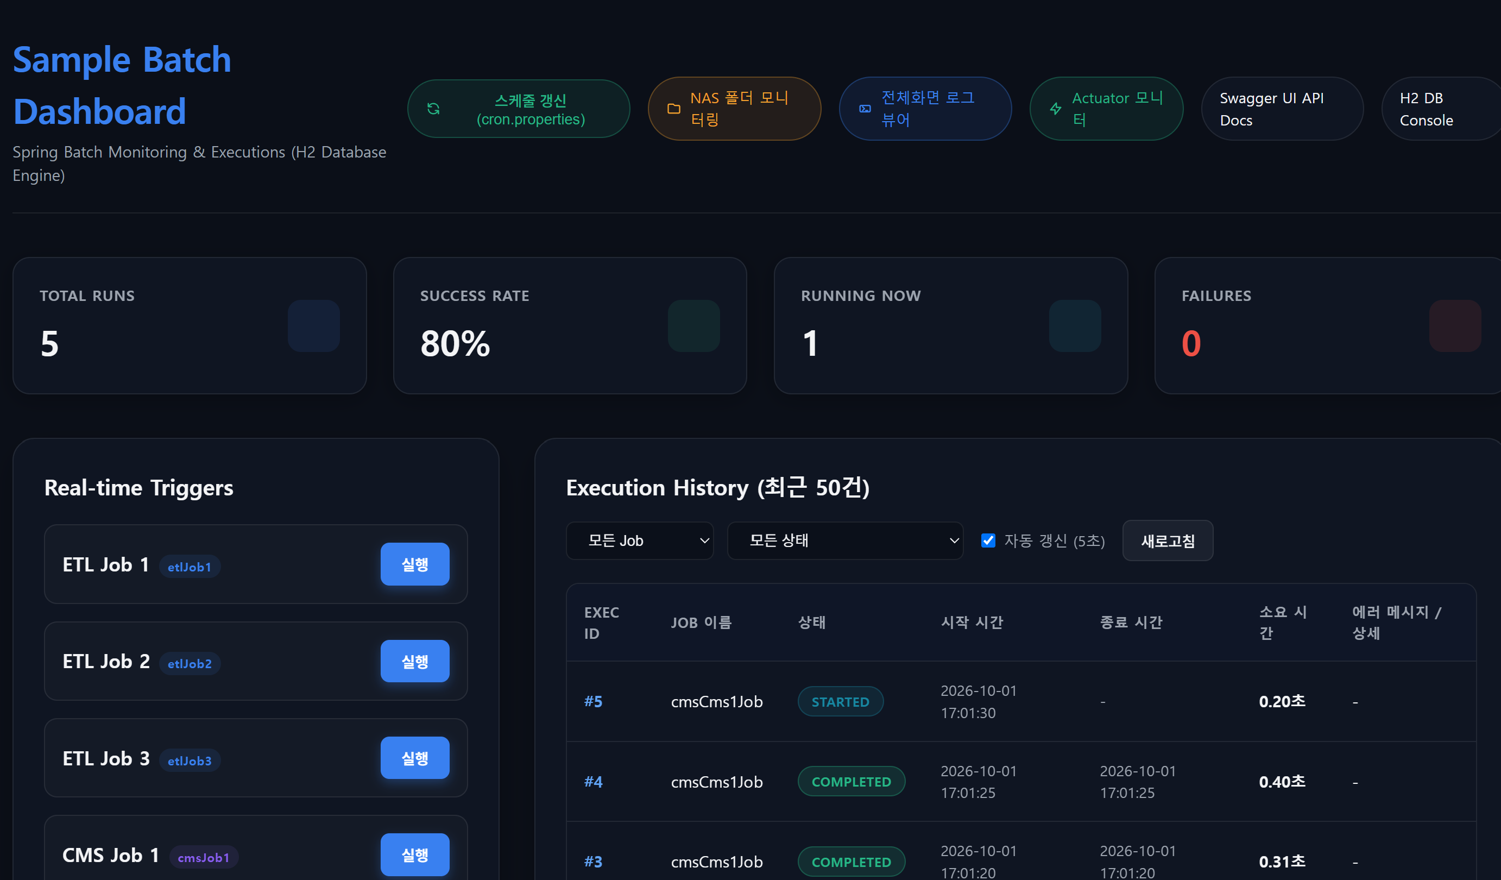Click cmsCms1Job name in row #5
Image resolution: width=1501 pixels, height=880 pixels.
click(717, 702)
